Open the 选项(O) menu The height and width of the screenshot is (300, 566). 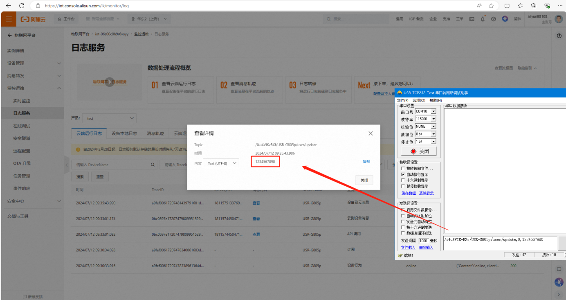[418, 100]
